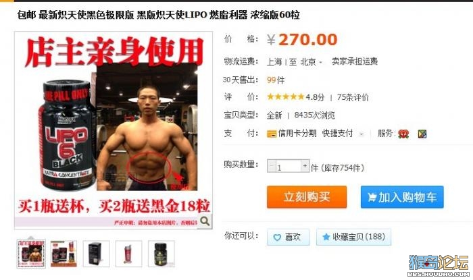
Task: Select the second product combo thumbnail
Action: [64, 254]
